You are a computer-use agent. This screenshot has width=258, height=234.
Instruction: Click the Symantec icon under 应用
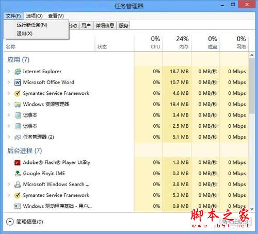pos(18,93)
